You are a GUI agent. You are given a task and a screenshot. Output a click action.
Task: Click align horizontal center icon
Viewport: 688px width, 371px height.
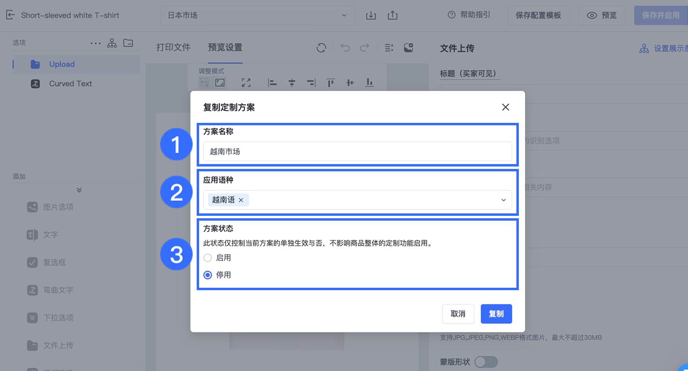click(292, 83)
